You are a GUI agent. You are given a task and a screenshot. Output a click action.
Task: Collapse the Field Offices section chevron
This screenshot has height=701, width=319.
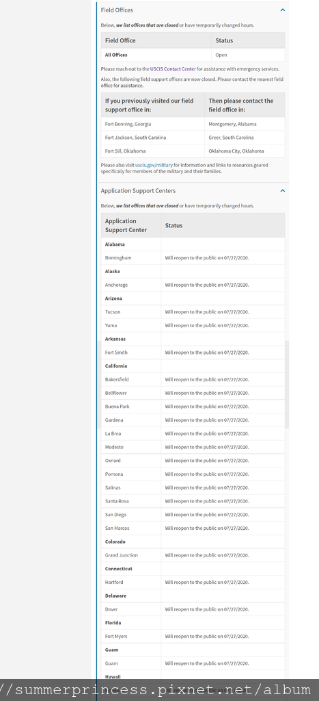click(x=282, y=10)
